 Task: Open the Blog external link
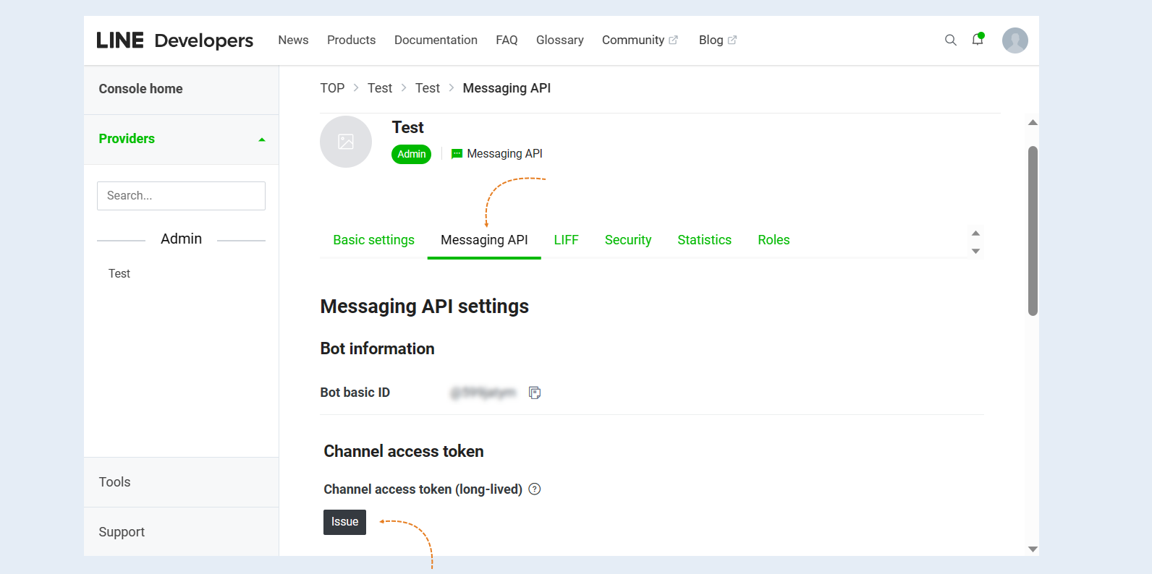point(717,40)
